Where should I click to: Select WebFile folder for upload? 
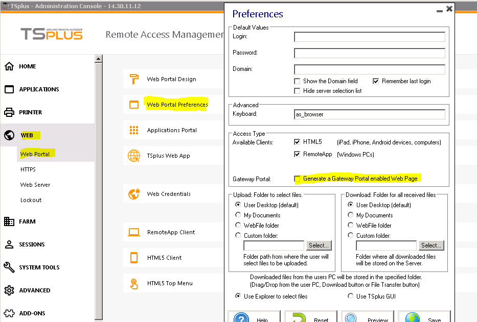click(x=239, y=225)
